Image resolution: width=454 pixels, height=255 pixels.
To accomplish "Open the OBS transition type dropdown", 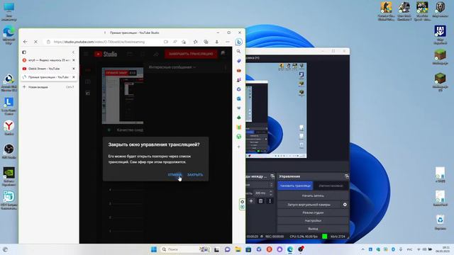I will [x=260, y=184].
